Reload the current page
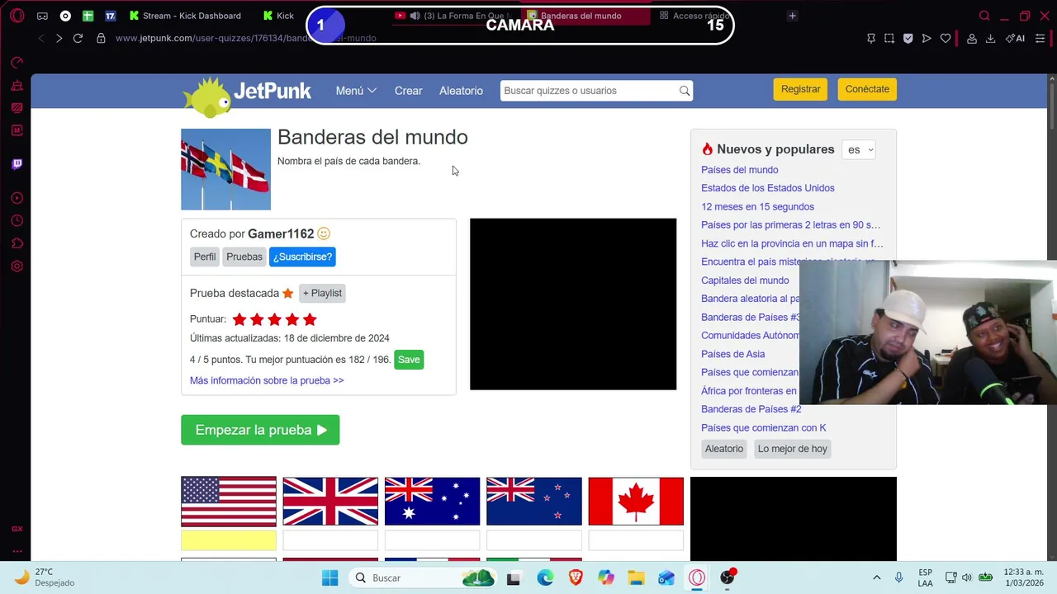Image resolution: width=1057 pixels, height=594 pixels. [78, 38]
